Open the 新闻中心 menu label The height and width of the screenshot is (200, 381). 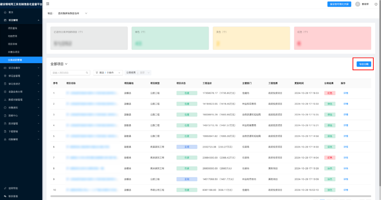click(13, 116)
